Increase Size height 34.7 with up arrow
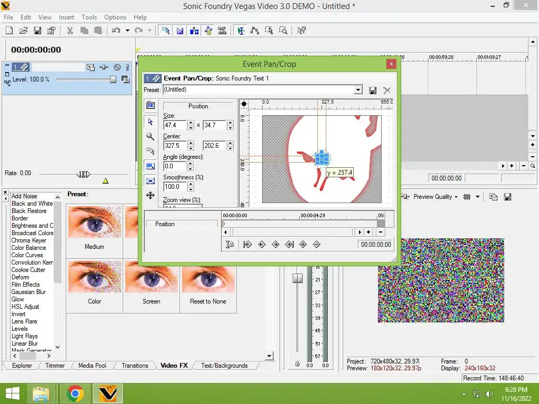The width and height of the screenshot is (539, 404). 231,123
